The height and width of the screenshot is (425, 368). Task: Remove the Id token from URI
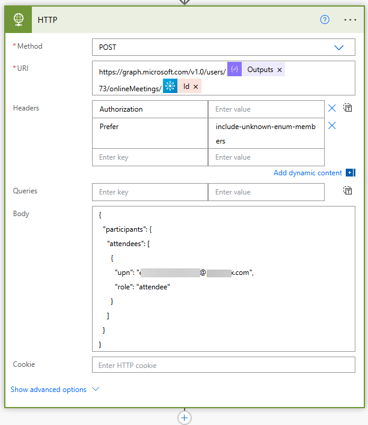(195, 86)
